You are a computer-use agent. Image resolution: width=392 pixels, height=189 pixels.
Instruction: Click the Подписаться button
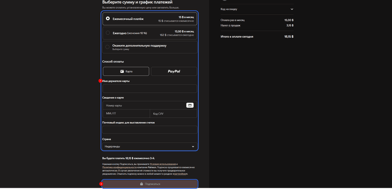coord(150,184)
